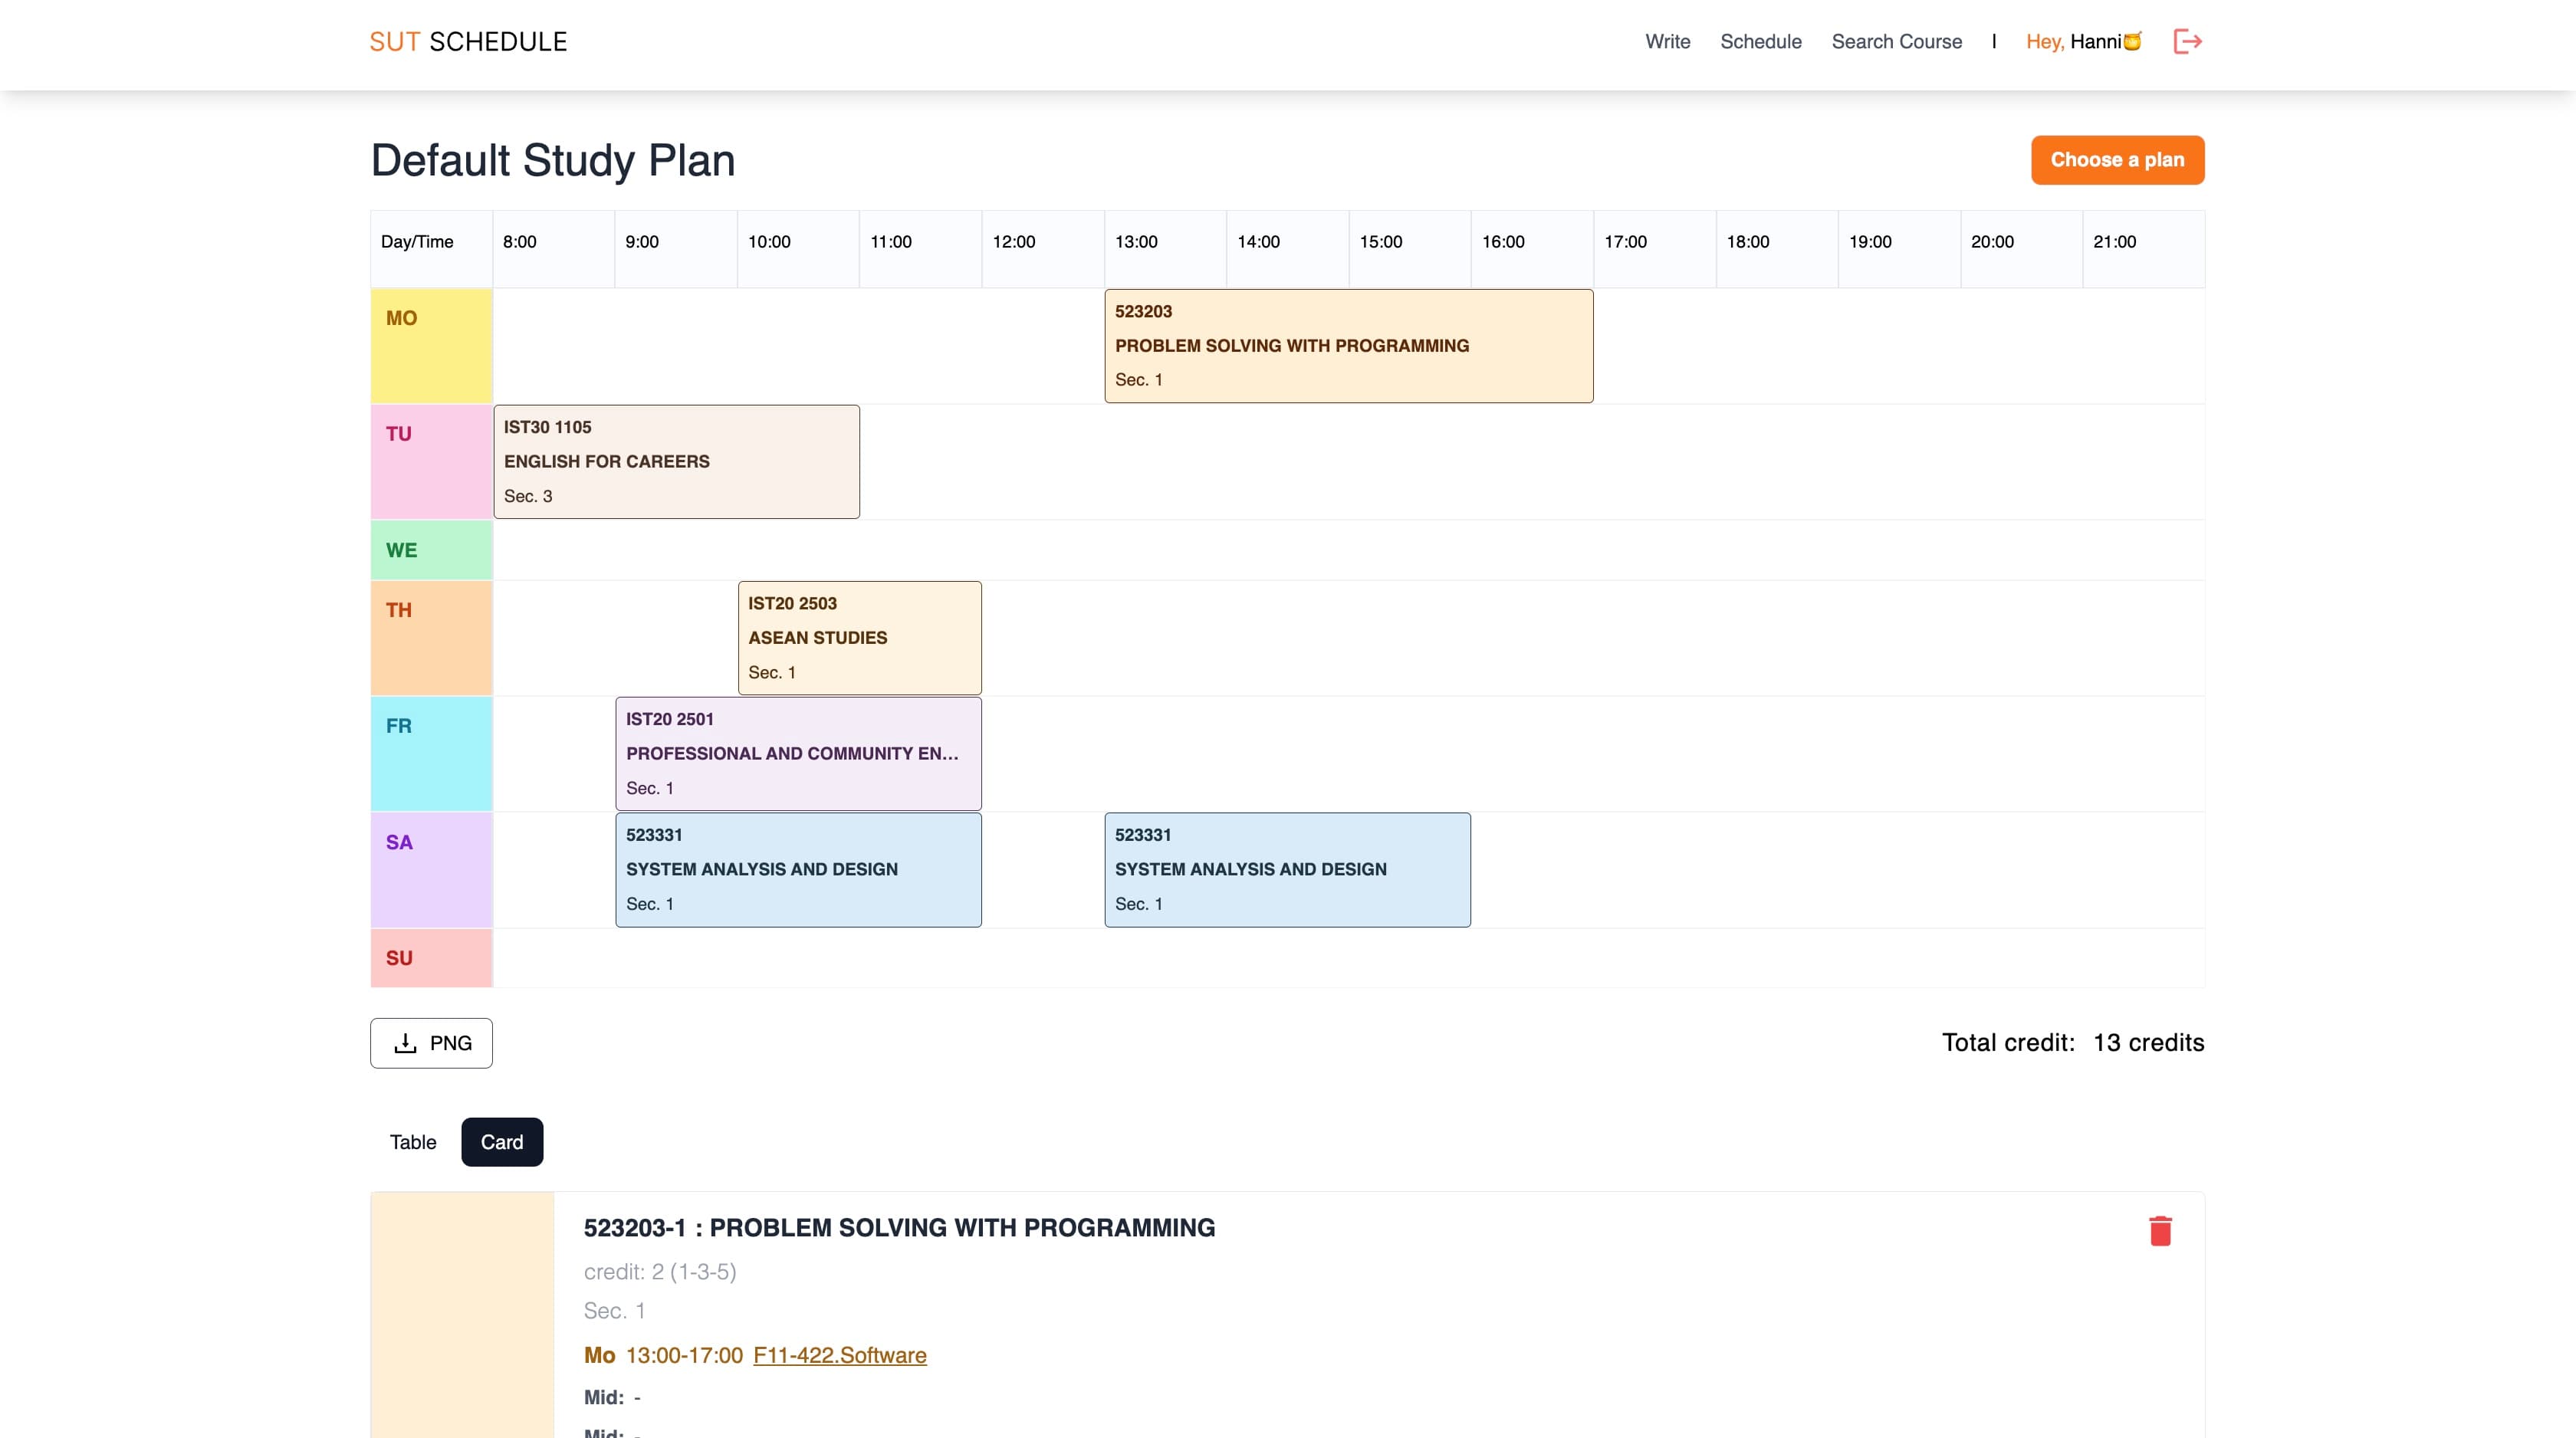2576x1438 pixels.
Task: Select Problem Solving with Programming block on Monday
Action: 1348,346
